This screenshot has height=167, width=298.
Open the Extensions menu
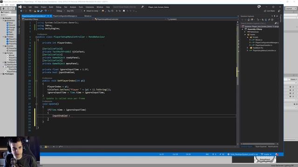point(90,7)
